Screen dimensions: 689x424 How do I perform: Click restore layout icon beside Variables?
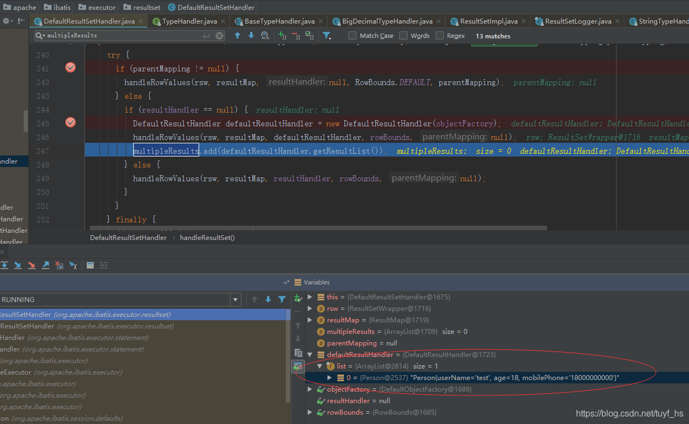(x=286, y=282)
